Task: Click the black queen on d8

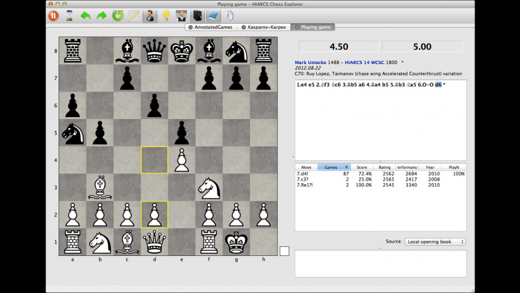Action: coord(154,51)
